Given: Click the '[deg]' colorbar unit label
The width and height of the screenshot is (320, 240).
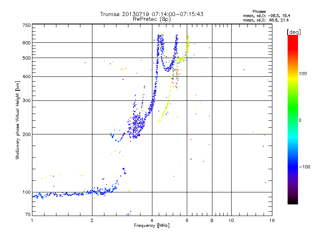Looking at the screenshot, I should click(294, 32).
